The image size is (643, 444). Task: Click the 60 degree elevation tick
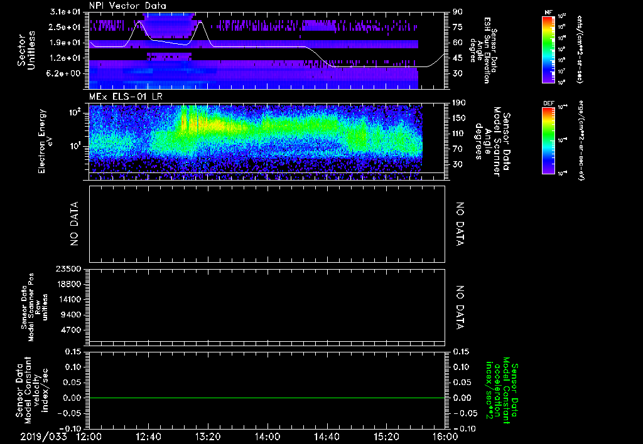tap(458, 43)
